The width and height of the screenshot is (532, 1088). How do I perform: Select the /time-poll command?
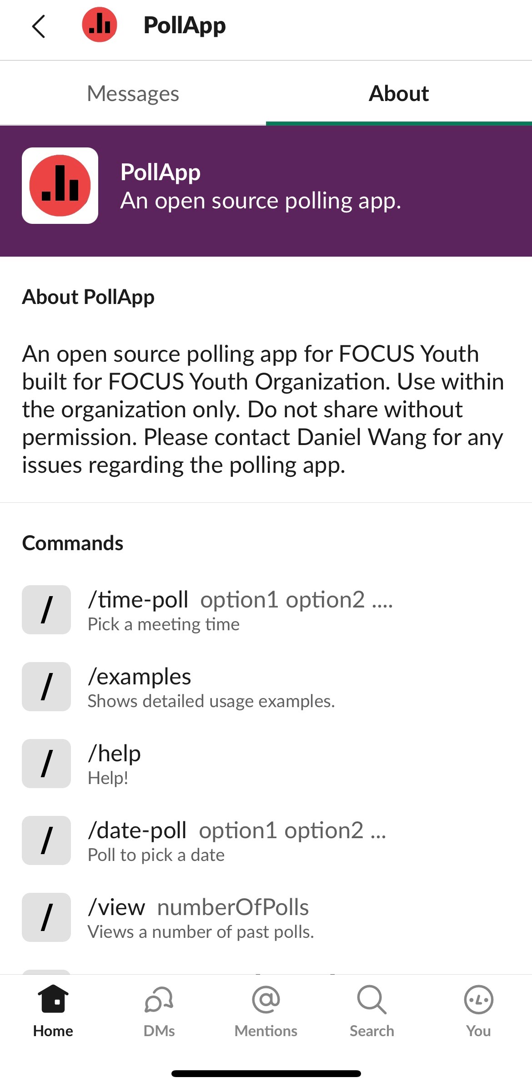pos(240,610)
